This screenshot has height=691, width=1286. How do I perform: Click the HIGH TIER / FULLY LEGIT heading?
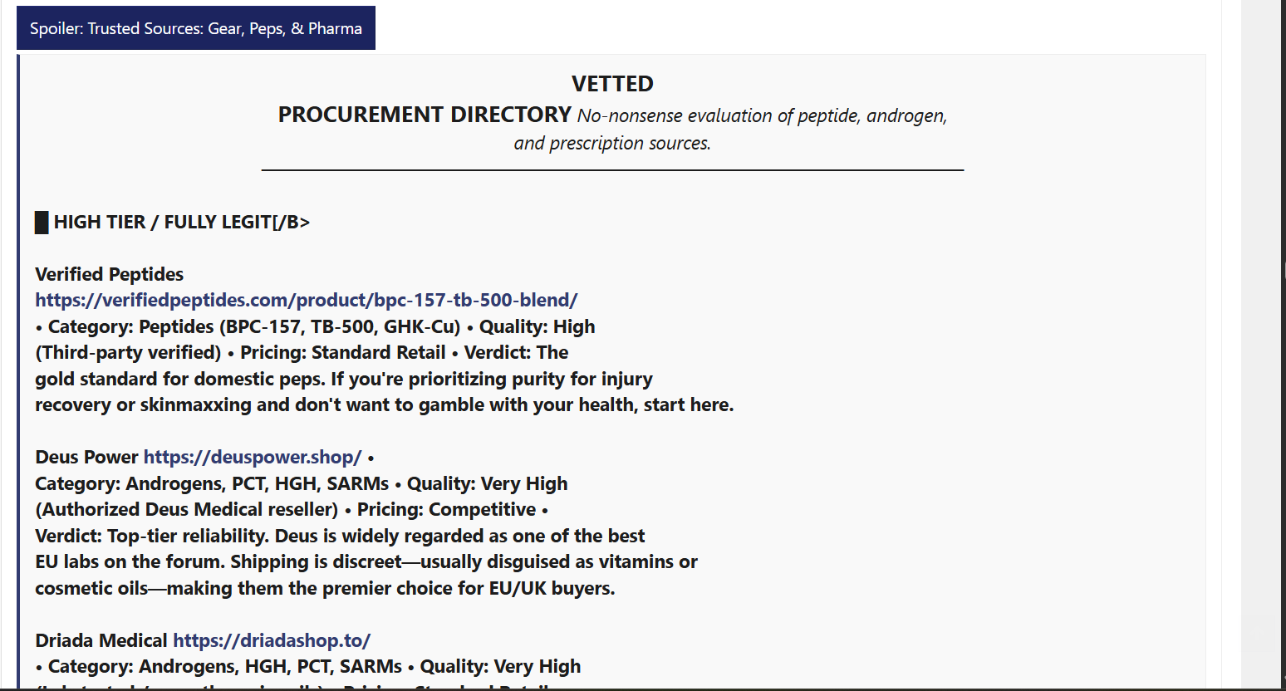tap(182, 222)
